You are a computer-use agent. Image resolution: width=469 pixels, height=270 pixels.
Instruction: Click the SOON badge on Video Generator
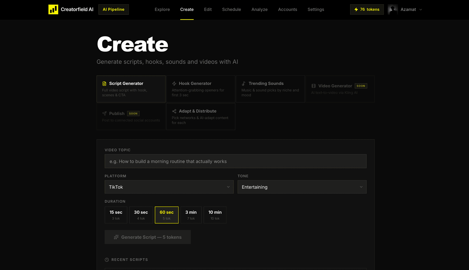361,86
